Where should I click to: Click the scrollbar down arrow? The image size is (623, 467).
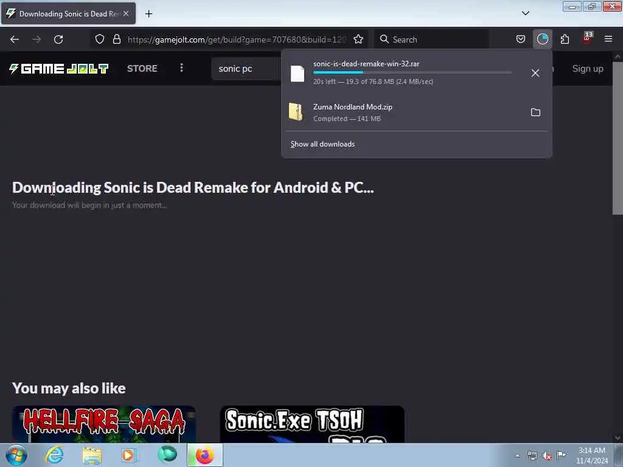coord(618,438)
